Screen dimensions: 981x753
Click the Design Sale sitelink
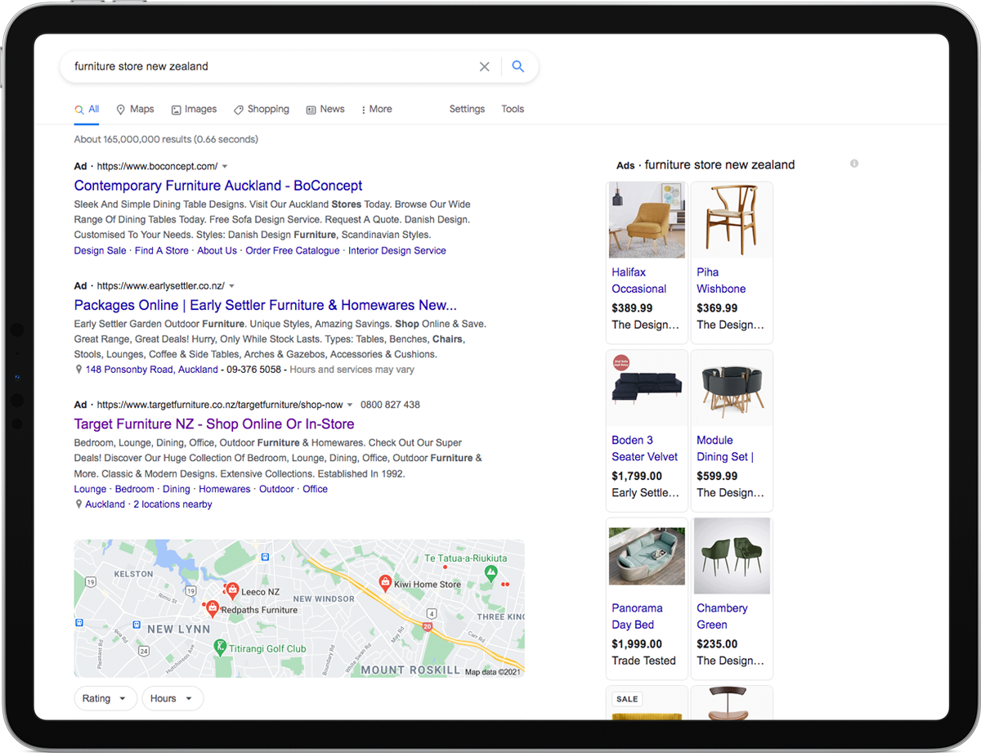[x=100, y=251]
